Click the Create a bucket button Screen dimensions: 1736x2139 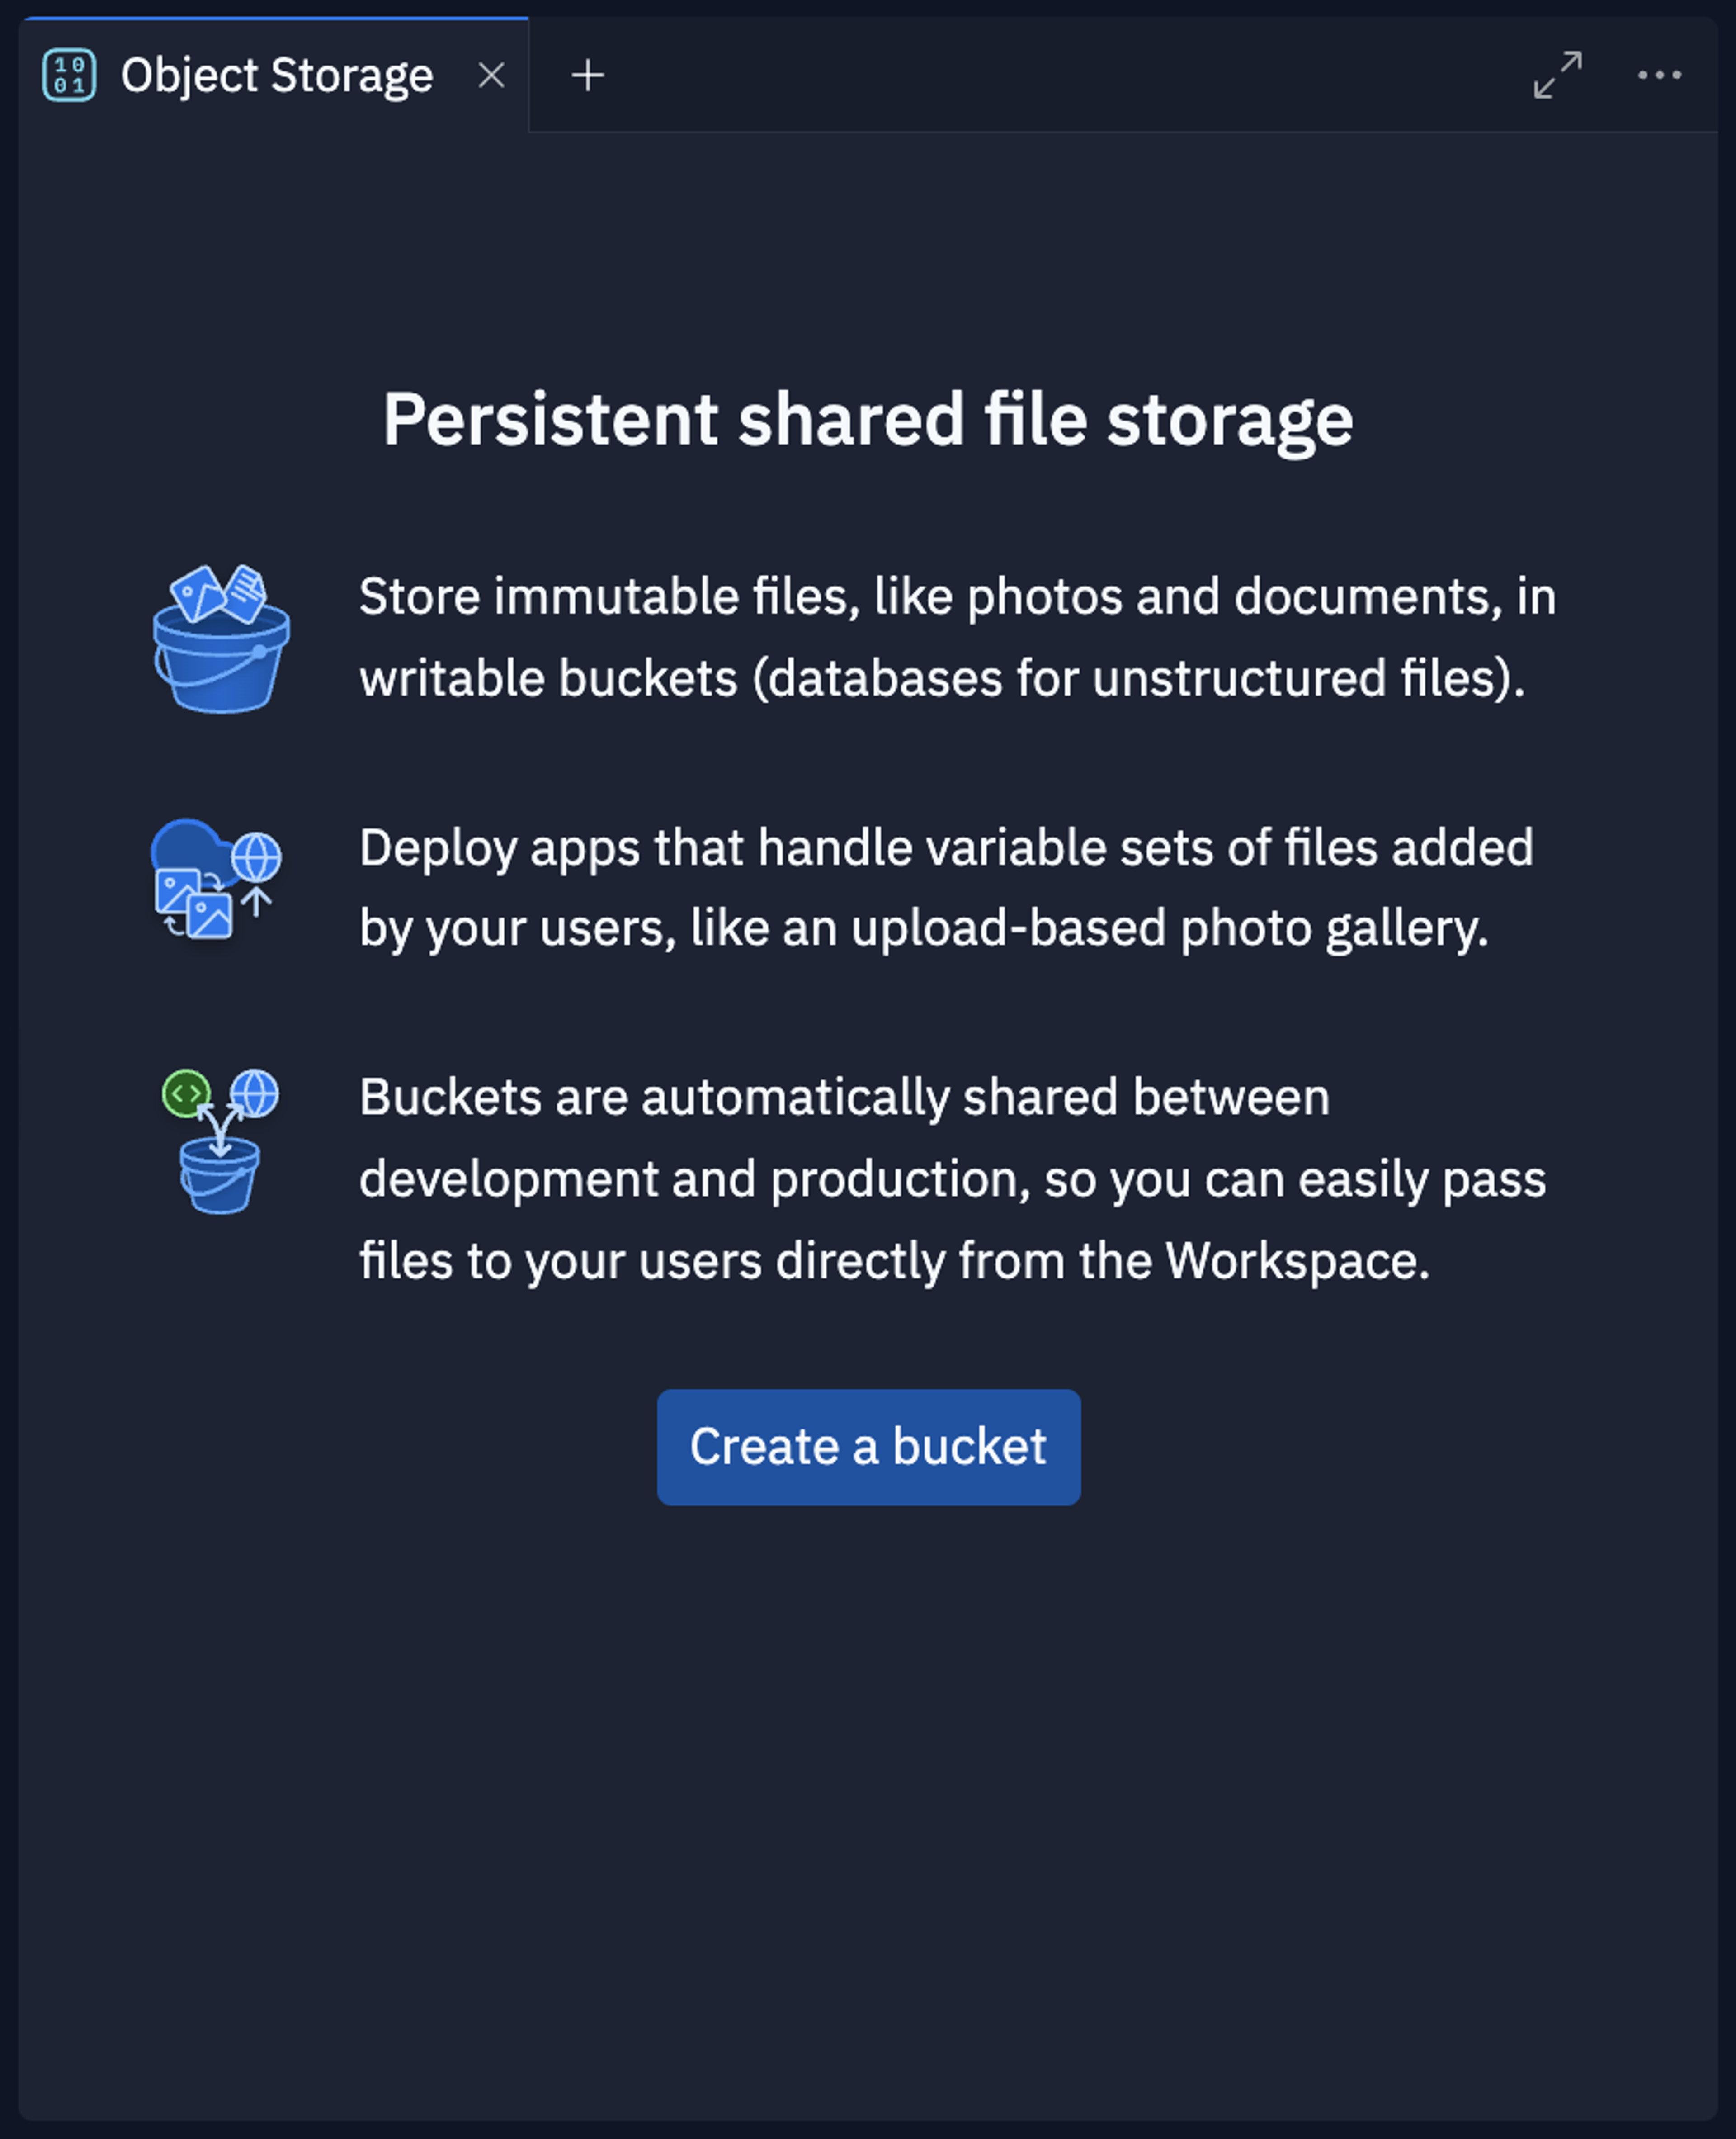coord(868,1447)
